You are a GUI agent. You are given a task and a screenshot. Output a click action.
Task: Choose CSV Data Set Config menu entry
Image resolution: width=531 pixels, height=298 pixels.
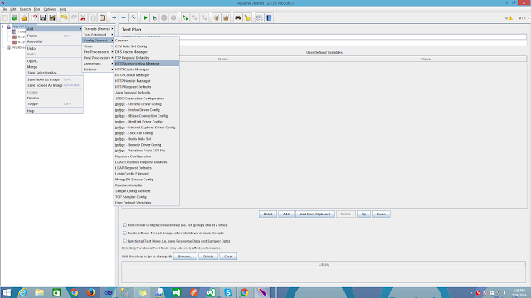(146, 46)
